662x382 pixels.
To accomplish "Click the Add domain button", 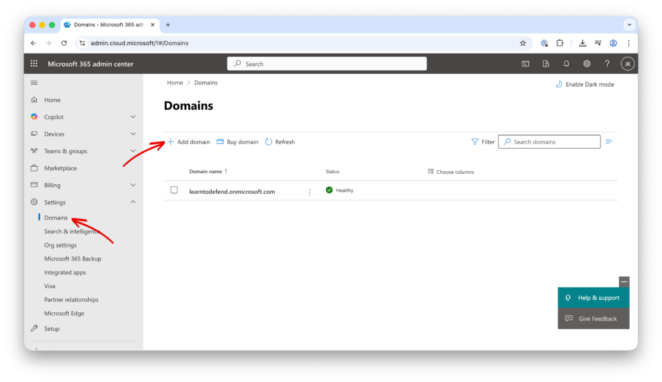I will 188,142.
